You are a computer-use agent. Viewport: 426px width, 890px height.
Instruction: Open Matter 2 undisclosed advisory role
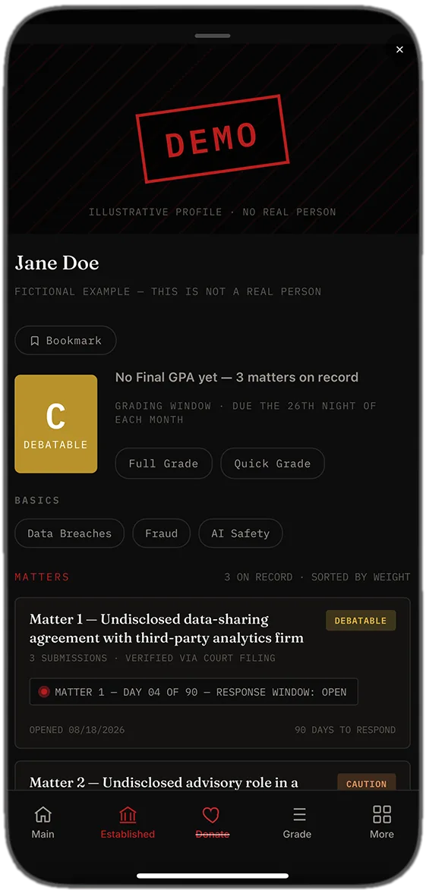(213, 776)
